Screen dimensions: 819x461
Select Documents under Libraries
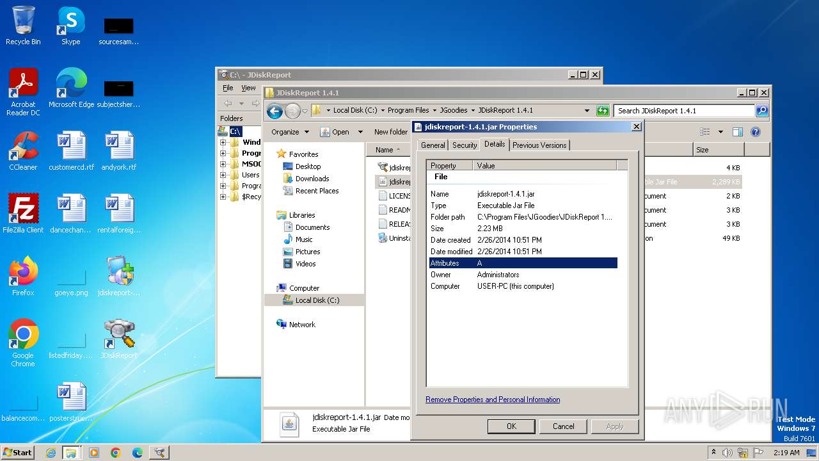click(x=312, y=227)
